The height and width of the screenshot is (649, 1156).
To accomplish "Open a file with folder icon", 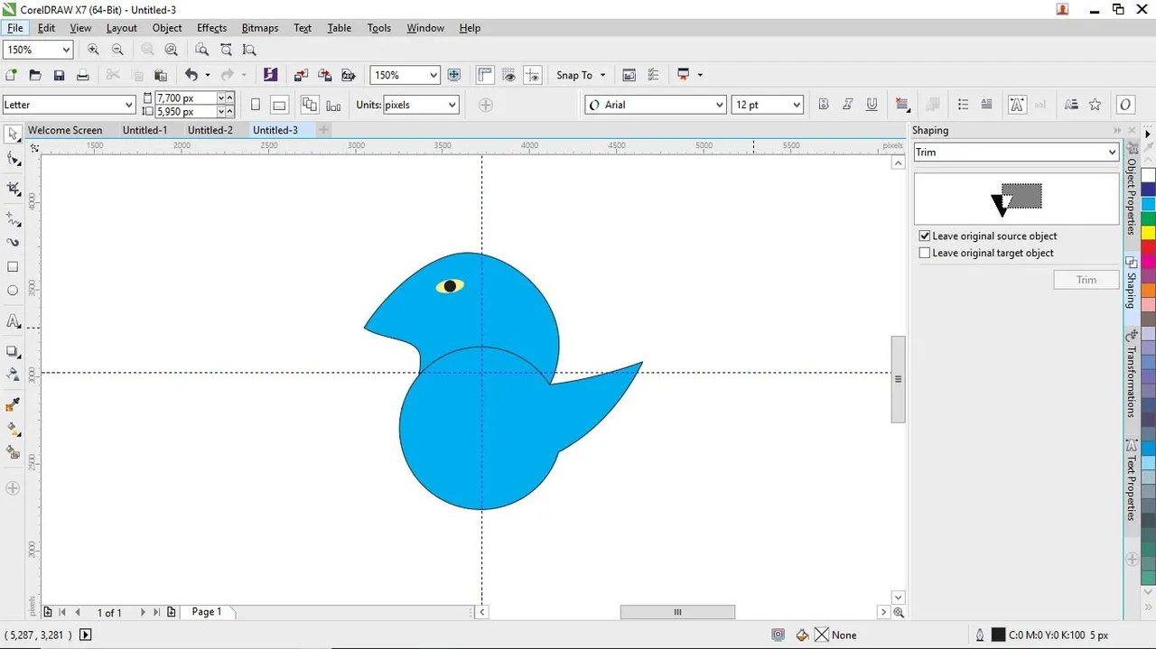I will (35, 75).
